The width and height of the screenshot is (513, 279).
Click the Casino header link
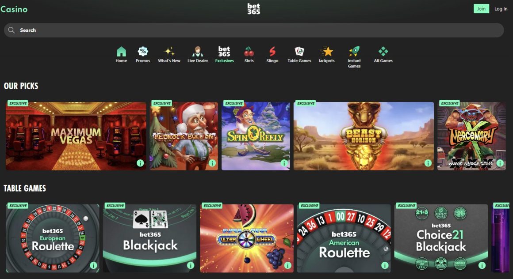pyautogui.click(x=14, y=9)
